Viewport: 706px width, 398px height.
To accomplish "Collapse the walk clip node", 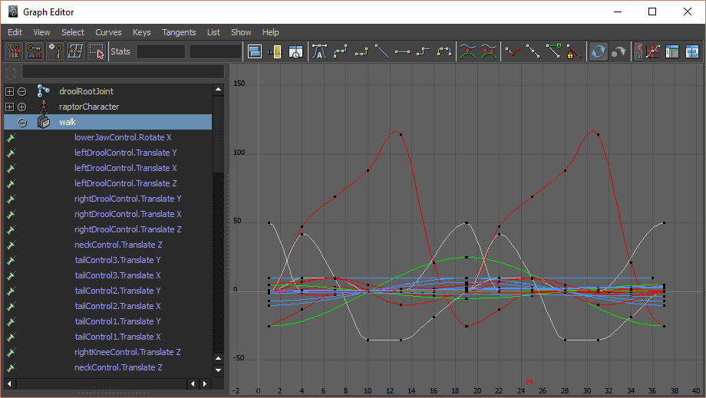I will [x=22, y=122].
